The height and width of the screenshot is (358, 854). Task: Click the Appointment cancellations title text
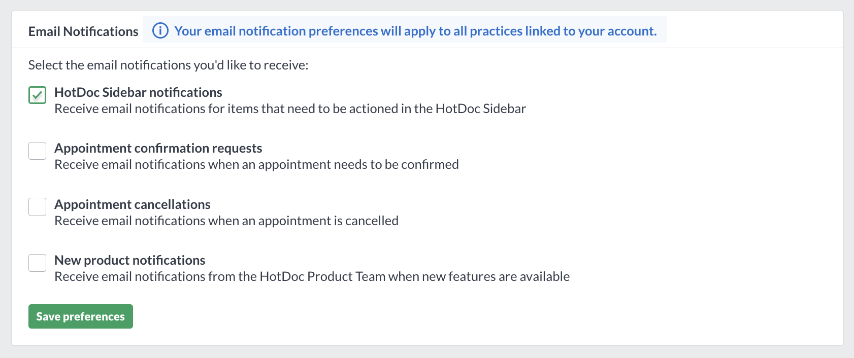click(133, 204)
